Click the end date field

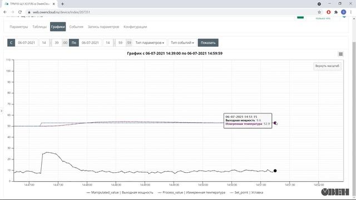pyautogui.click(x=90, y=43)
